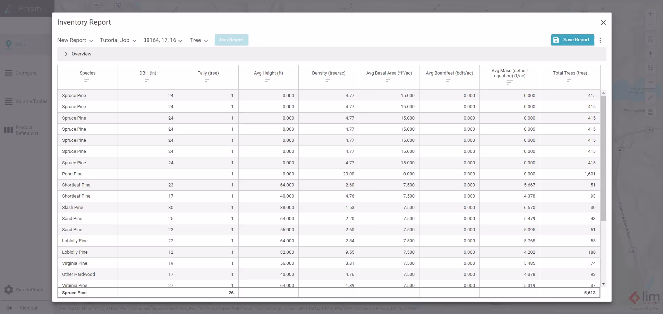Click the Product Definitions icon in sidebar
This screenshot has width=663, height=314.
[x=8, y=130]
